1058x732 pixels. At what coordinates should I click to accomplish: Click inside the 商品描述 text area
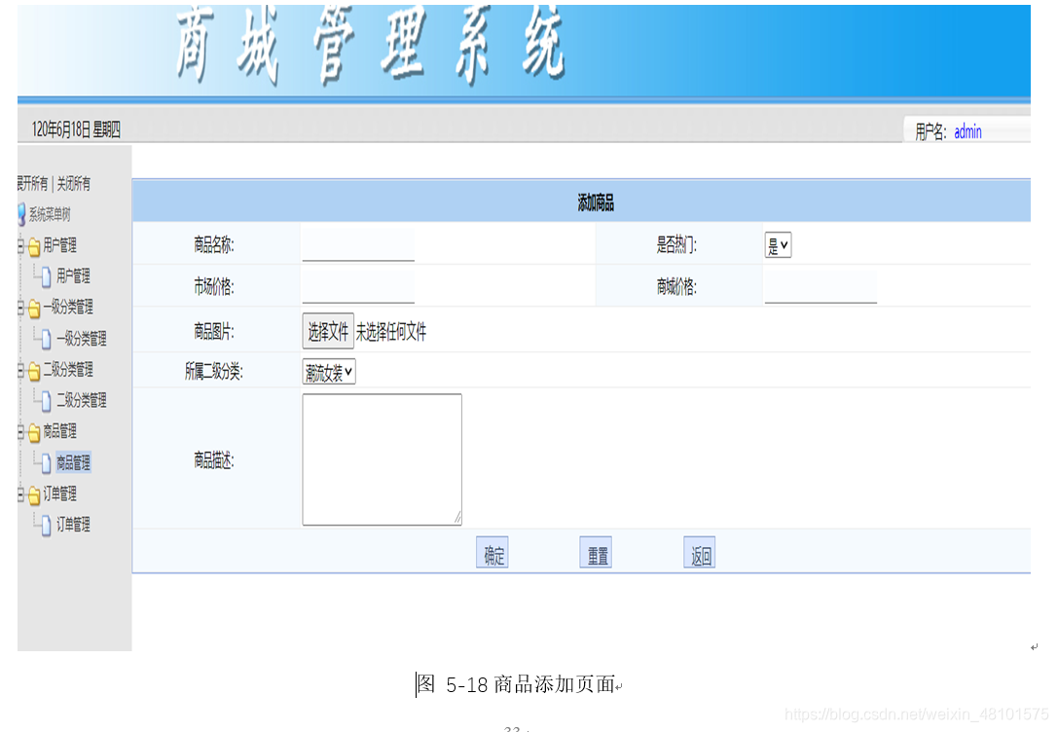pyautogui.click(x=382, y=457)
